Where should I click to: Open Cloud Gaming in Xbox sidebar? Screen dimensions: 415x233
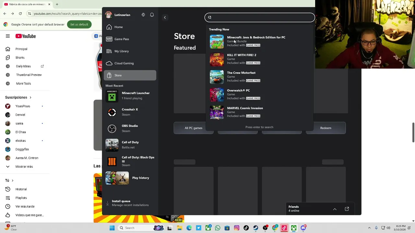(x=130, y=63)
